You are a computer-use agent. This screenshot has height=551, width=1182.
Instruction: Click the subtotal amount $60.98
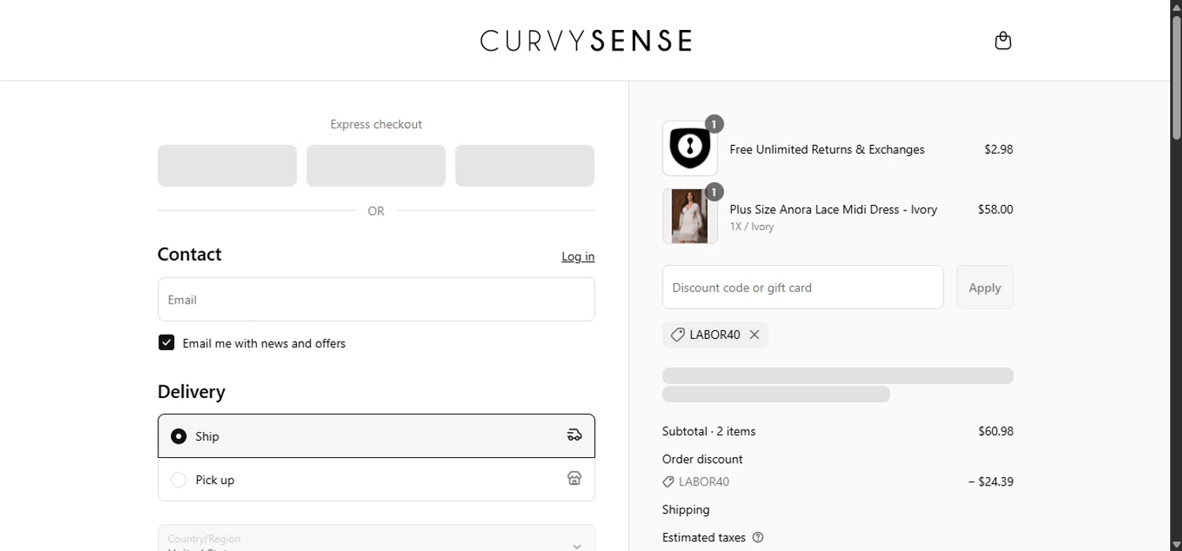pos(995,431)
